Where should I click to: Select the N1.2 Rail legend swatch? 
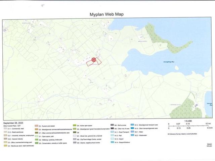pos(112,135)
